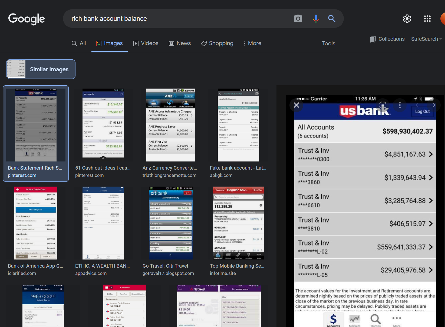This screenshot has width=445, height=327.
Task: Click the 'Bank Statement Rich S...' result title
Action: (35, 168)
